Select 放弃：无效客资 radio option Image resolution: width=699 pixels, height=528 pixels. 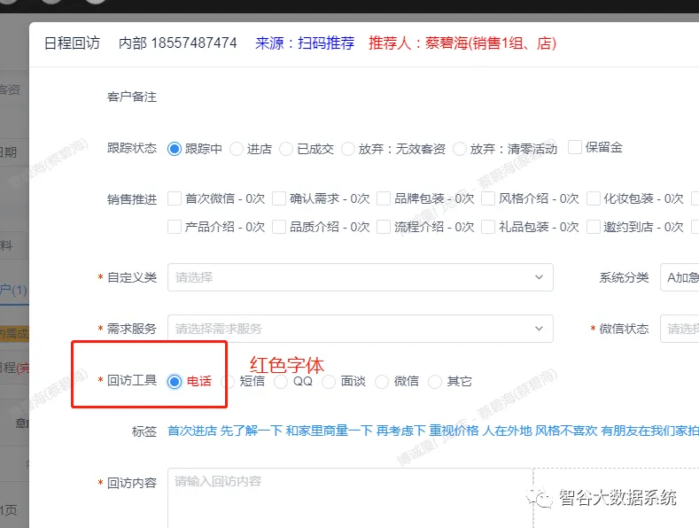pyautogui.click(x=348, y=149)
